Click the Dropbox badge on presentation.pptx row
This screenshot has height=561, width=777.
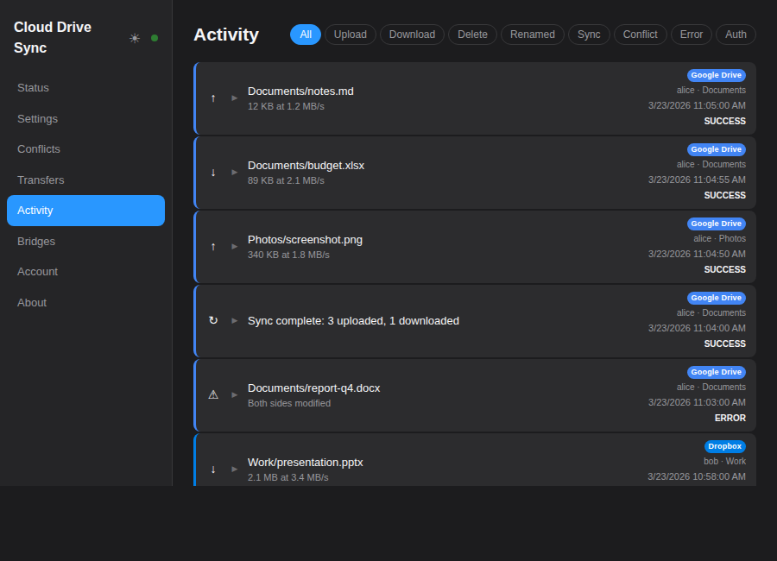click(x=725, y=446)
